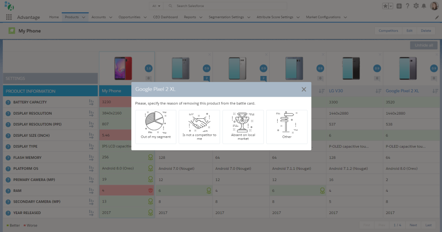Viewport: 442px width, 232px height.
Task: Click the Help question mark icon
Action: pyautogui.click(x=407, y=6)
